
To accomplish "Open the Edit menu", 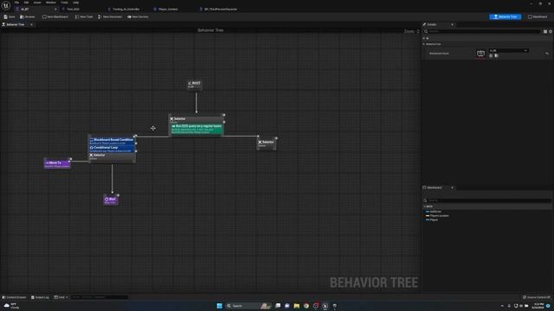I will pyautogui.click(x=26, y=3).
